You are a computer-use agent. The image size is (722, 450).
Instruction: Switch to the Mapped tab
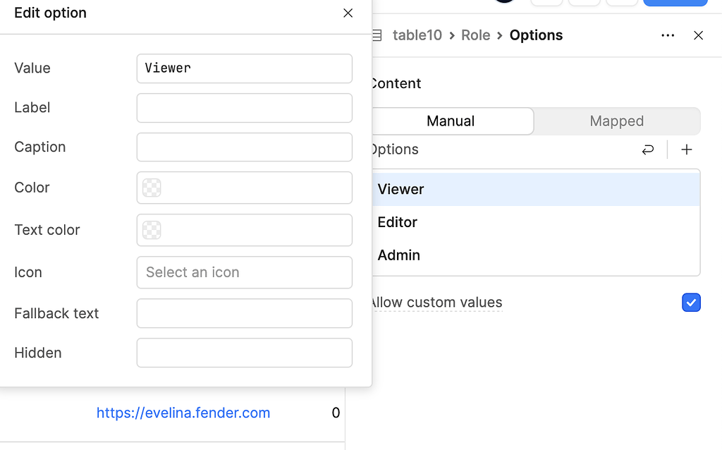[x=617, y=121]
